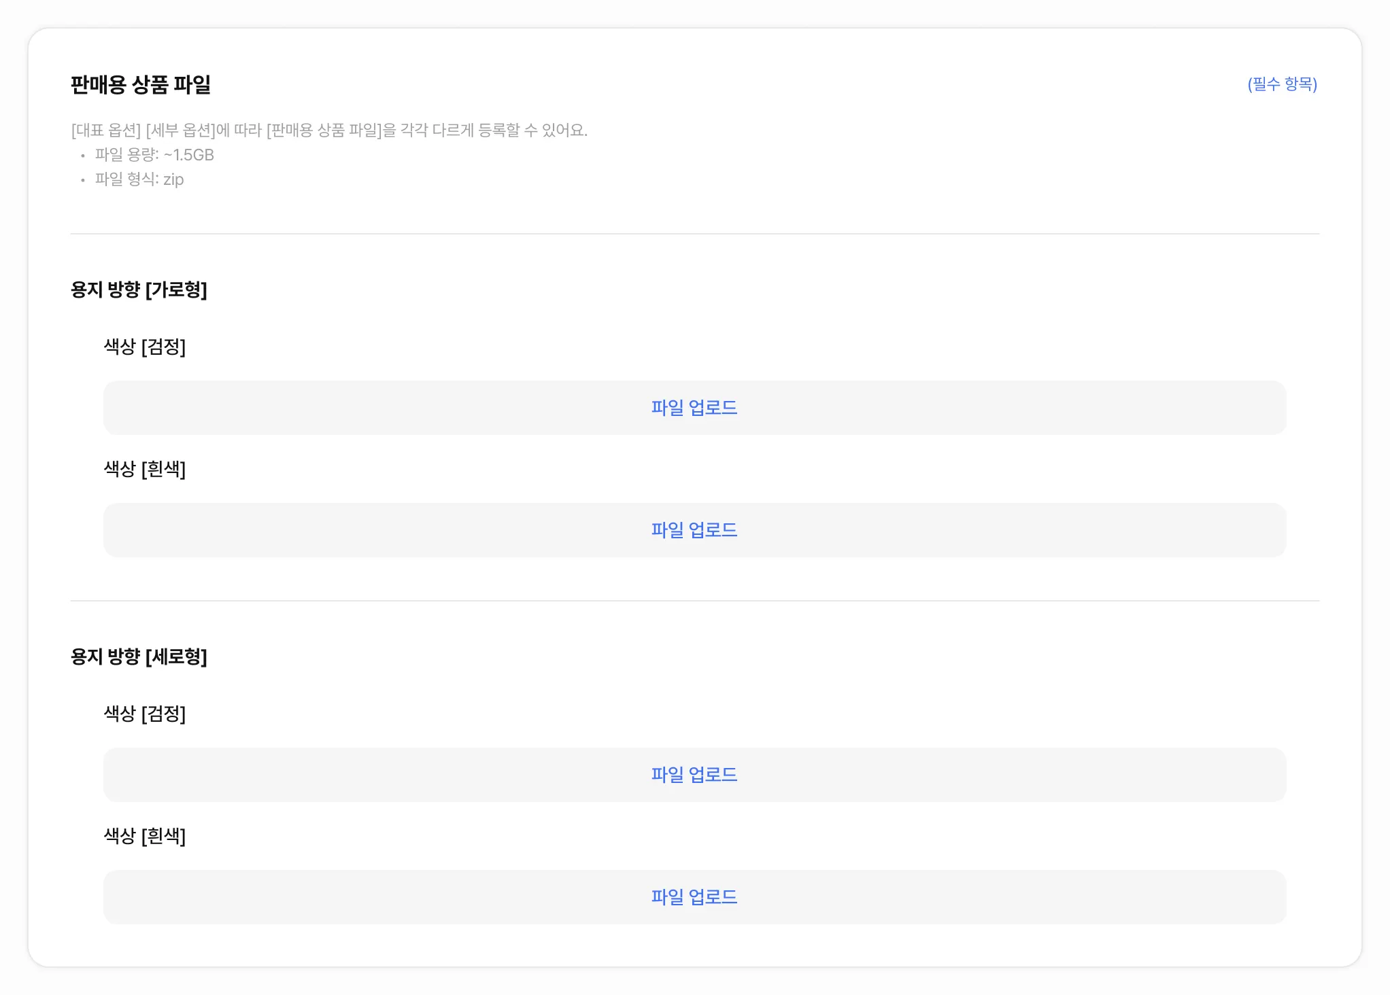1390x995 pixels.
Task: Click the [세부 옵션] text in description
Action: click(180, 130)
